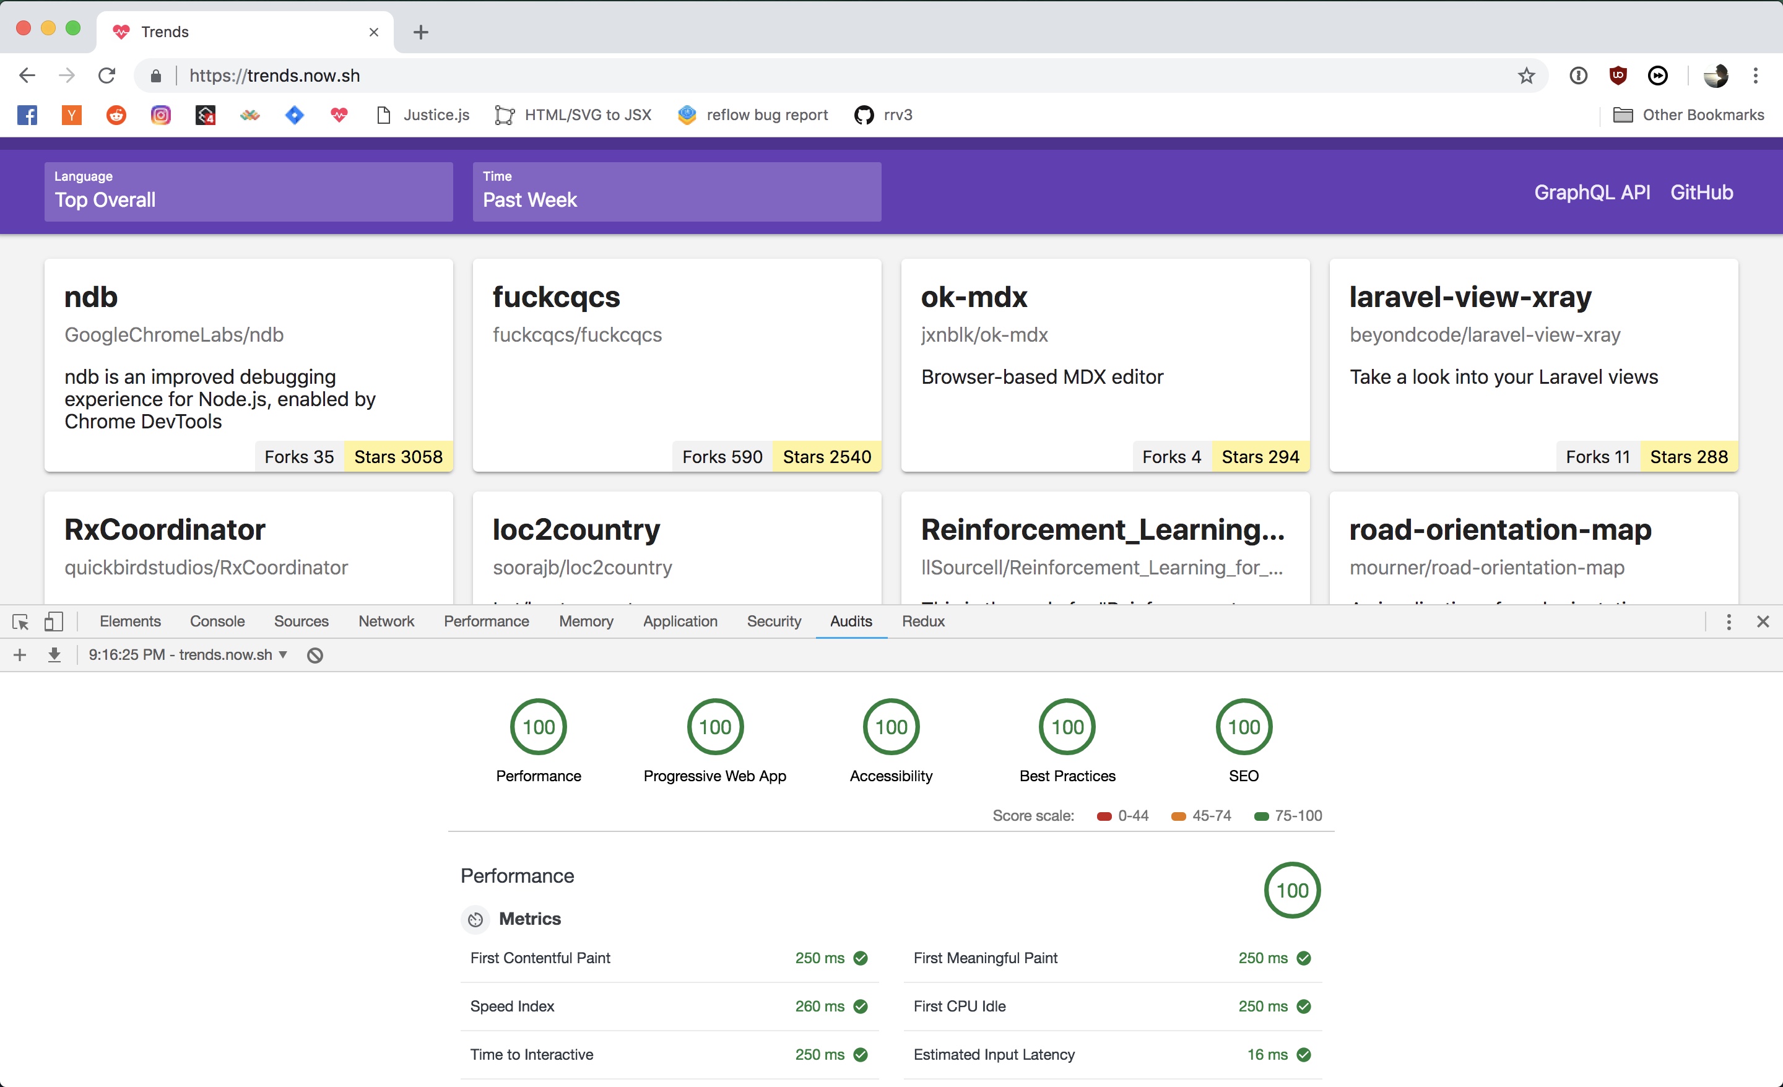Open the GraphQL API link

(x=1592, y=193)
